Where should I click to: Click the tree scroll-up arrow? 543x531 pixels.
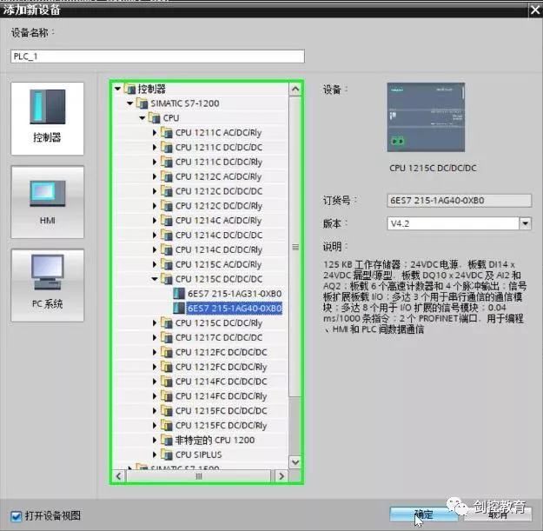(x=295, y=90)
